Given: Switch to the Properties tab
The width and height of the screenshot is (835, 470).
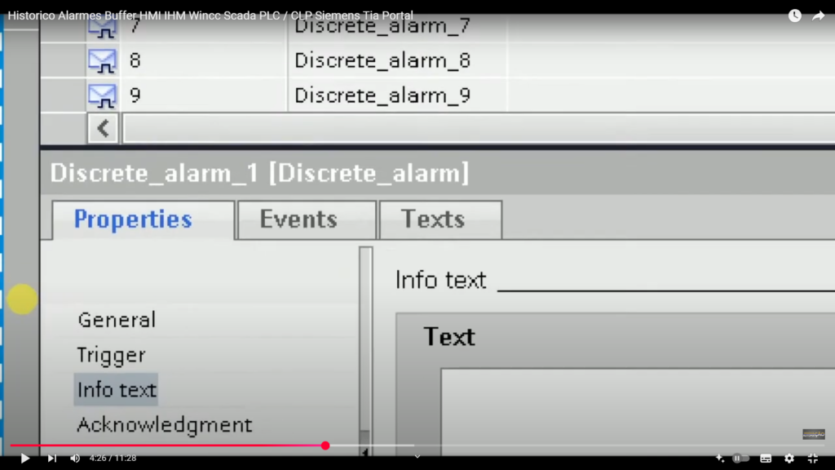Looking at the screenshot, I should [144, 219].
